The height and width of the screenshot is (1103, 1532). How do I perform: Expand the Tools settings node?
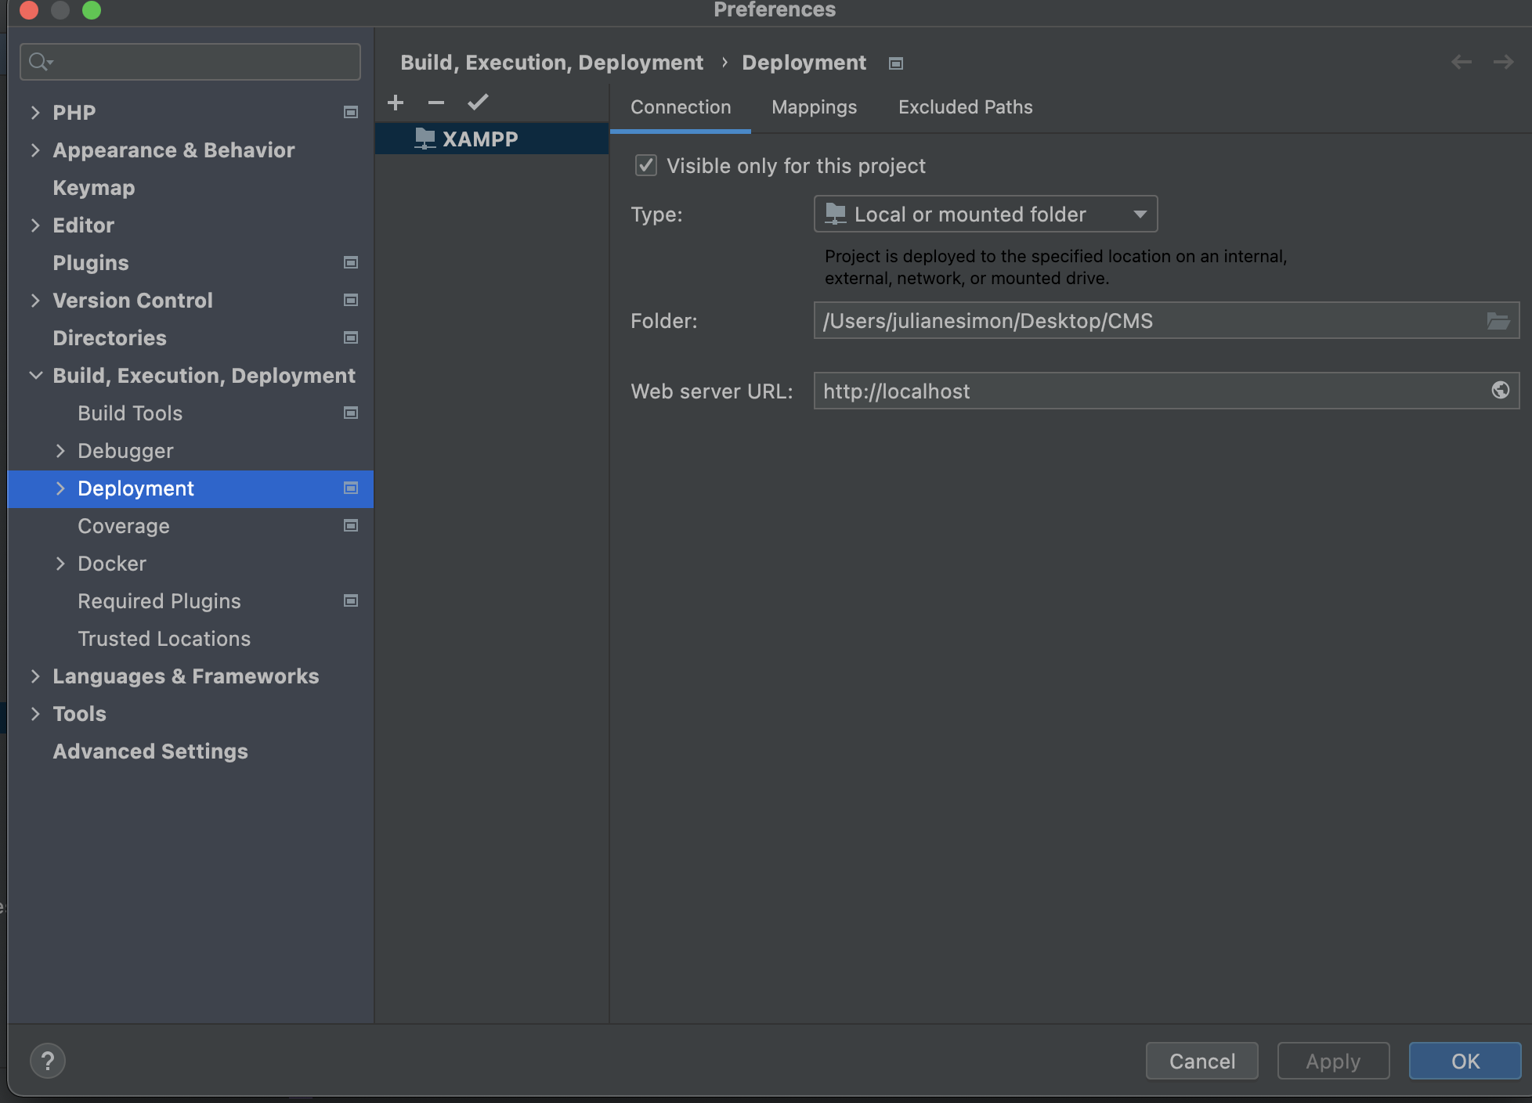(35, 713)
